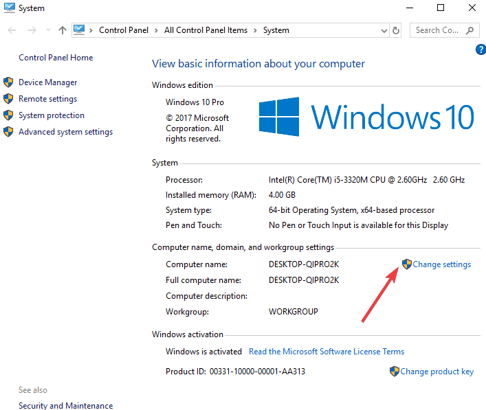Viewport: 486px width, 410px height.
Task: Click the Advanced system settings shield icon
Action: click(8, 132)
